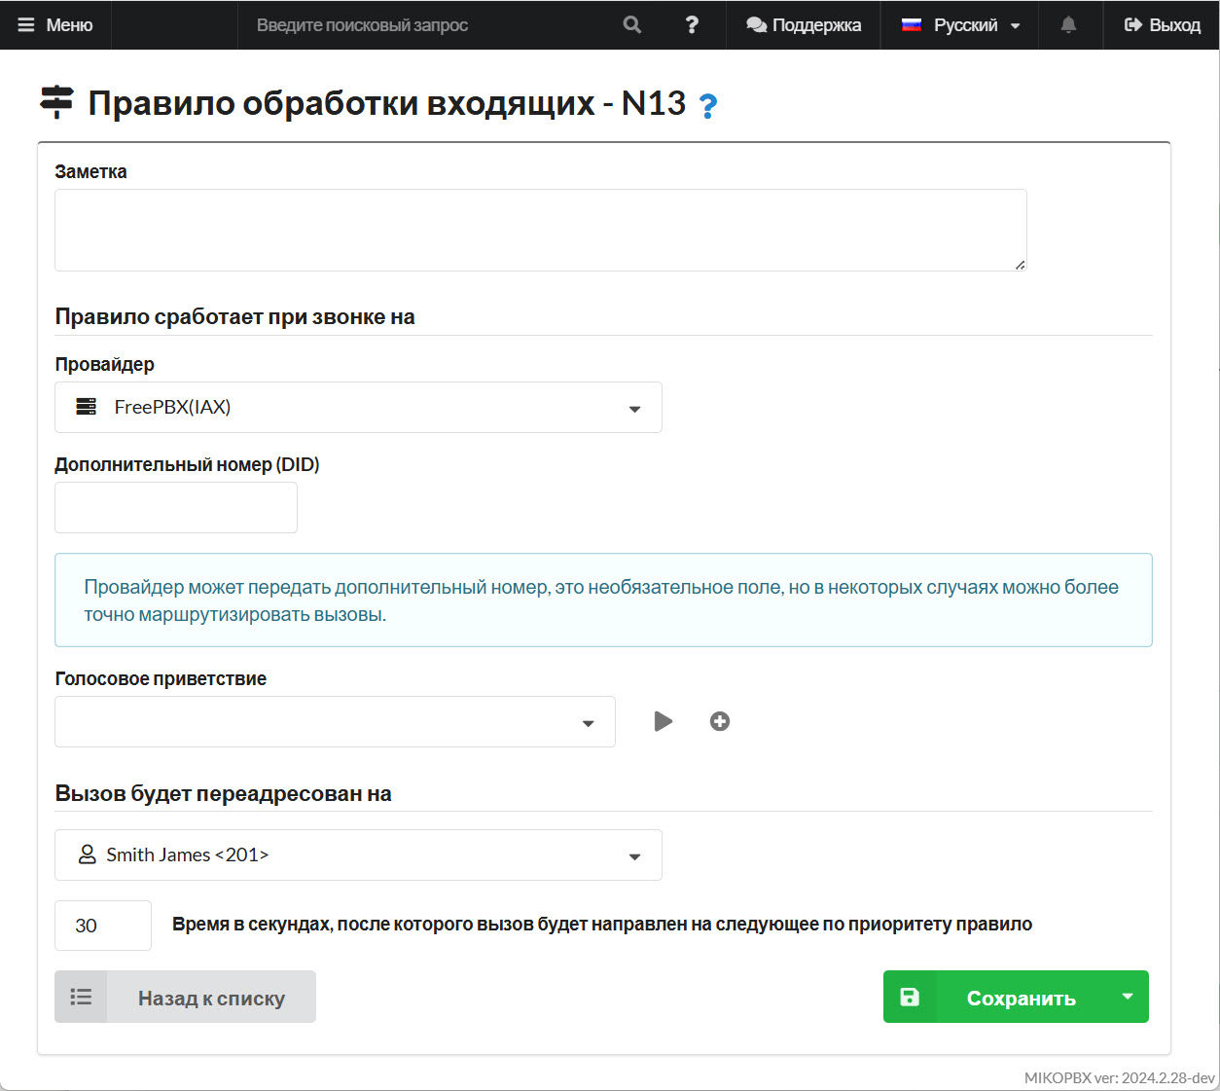Add new greeting sound file plus icon
Screen dimensions: 1220x1091
tap(720, 721)
